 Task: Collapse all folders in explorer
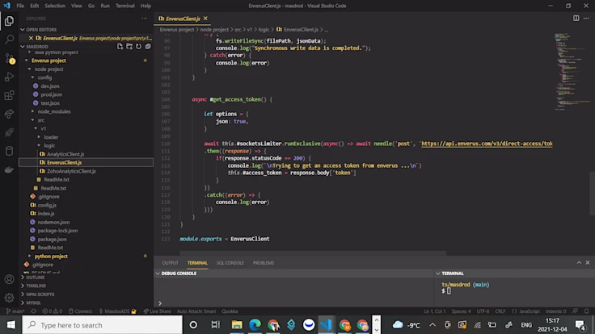tap(148, 46)
